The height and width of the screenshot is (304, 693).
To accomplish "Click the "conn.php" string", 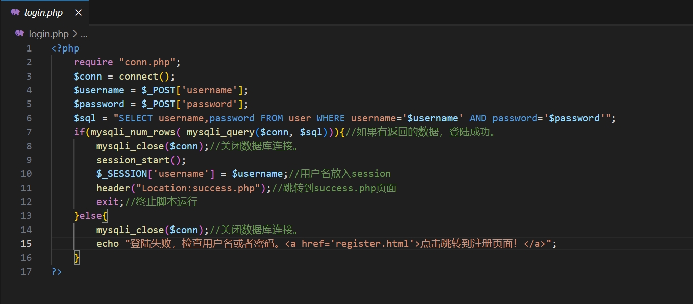I will [x=147, y=62].
